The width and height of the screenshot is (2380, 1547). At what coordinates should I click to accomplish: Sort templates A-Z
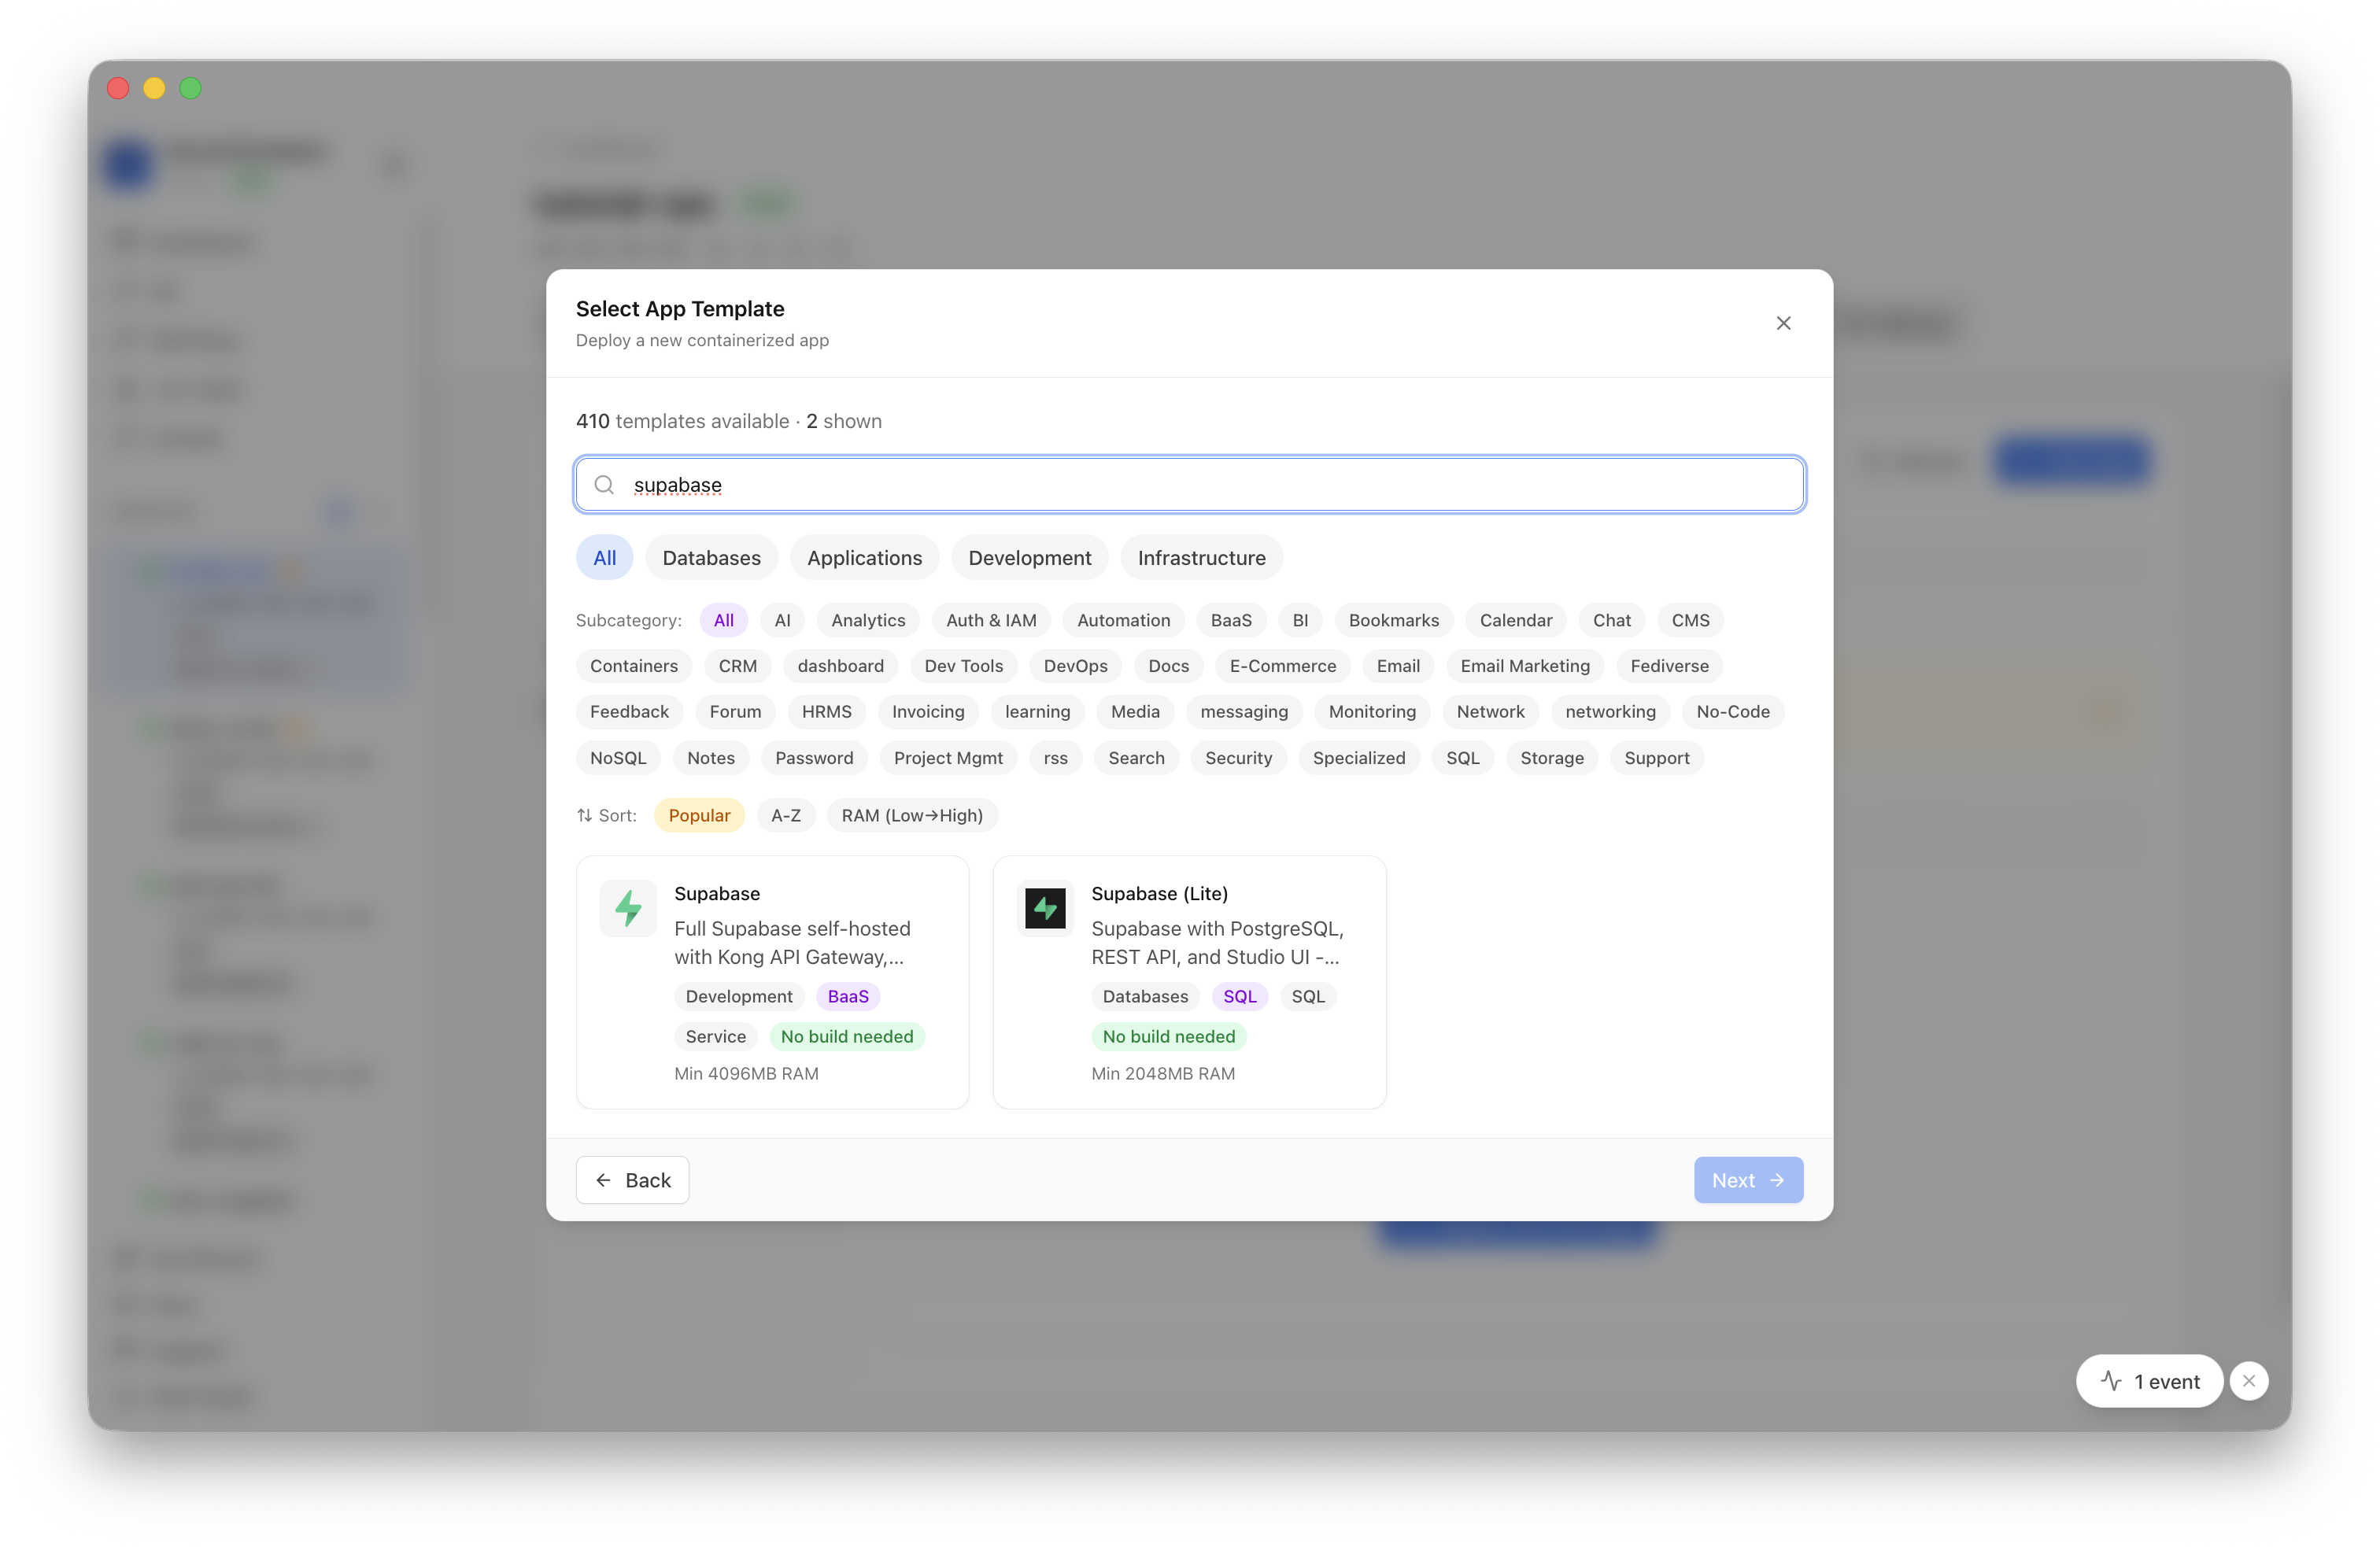pyautogui.click(x=785, y=815)
